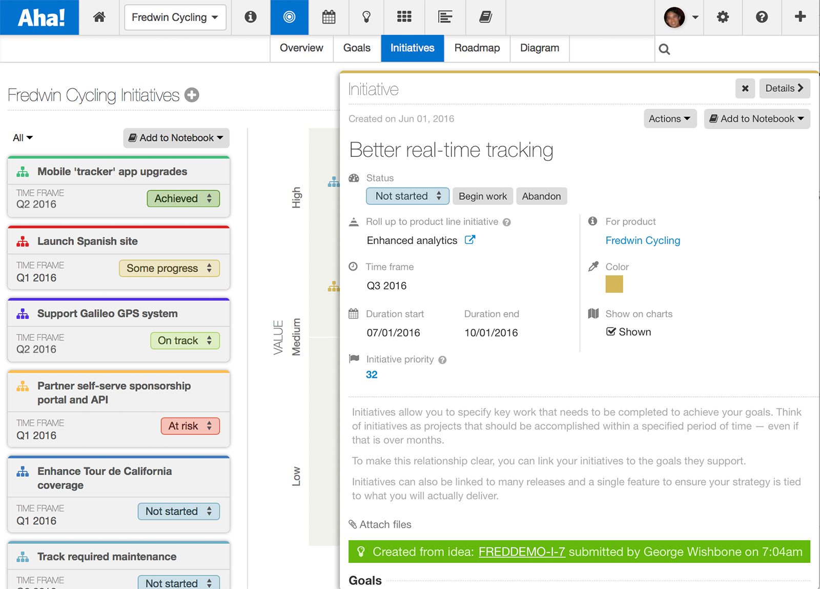Click the search magnifier icon
The height and width of the screenshot is (589, 820).
(664, 49)
